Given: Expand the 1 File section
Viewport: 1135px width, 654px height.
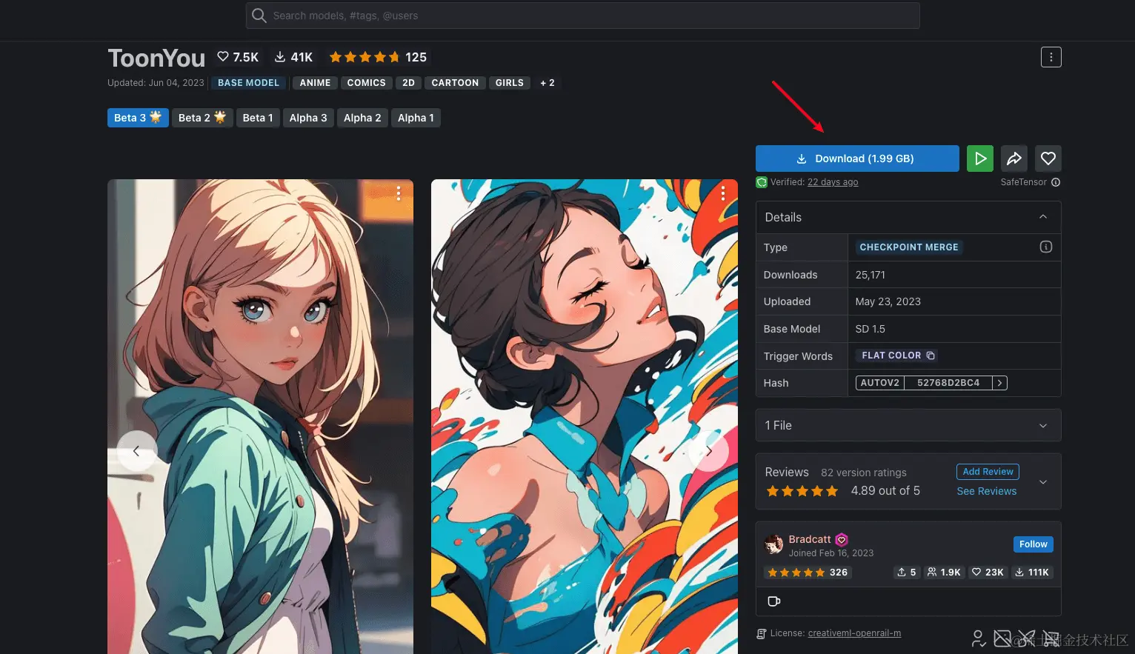Looking at the screenshot, I should click(x=908, y=425).
